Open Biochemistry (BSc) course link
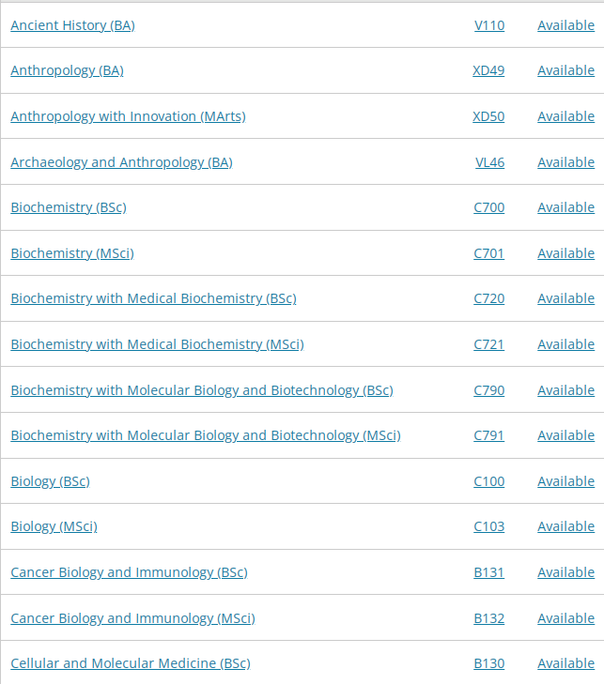Image resolution: width=604 pixels, height=684 pixels. (x=69, y=207)
